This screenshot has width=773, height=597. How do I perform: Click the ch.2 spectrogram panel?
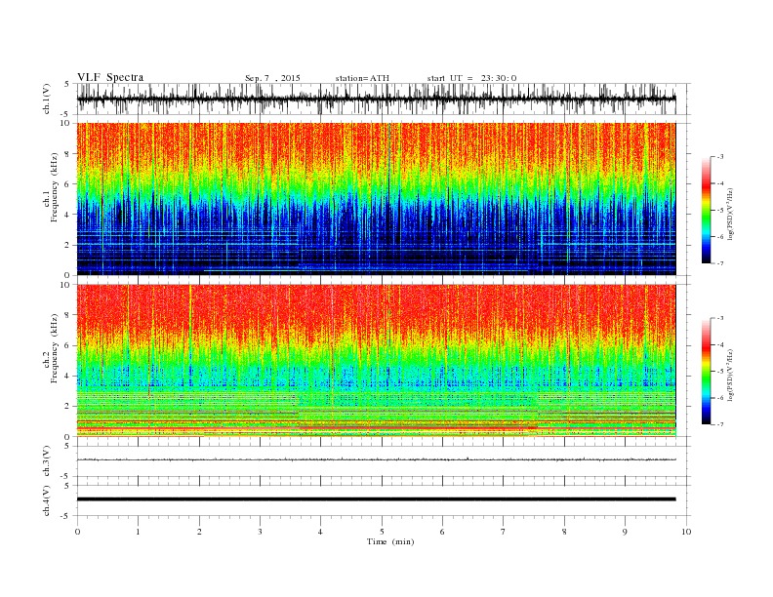point(376,361)
